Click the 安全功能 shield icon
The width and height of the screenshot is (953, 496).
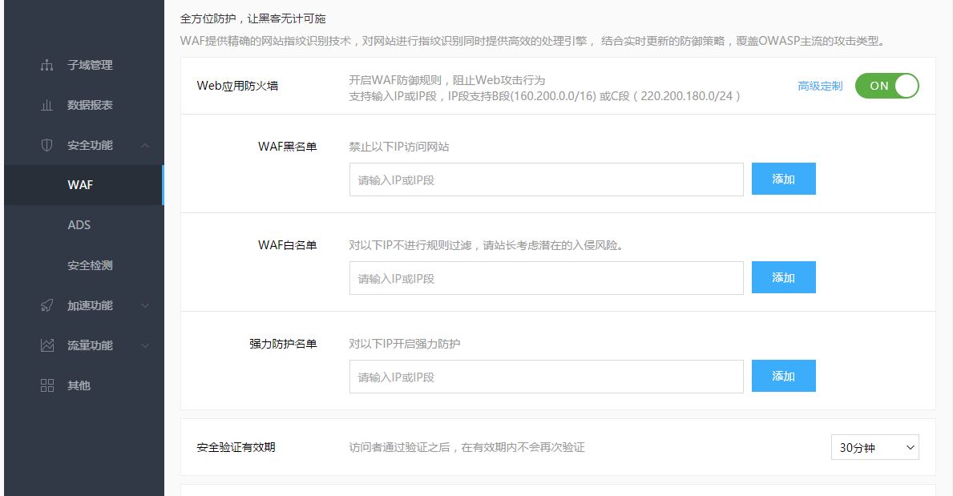[46, 146]
